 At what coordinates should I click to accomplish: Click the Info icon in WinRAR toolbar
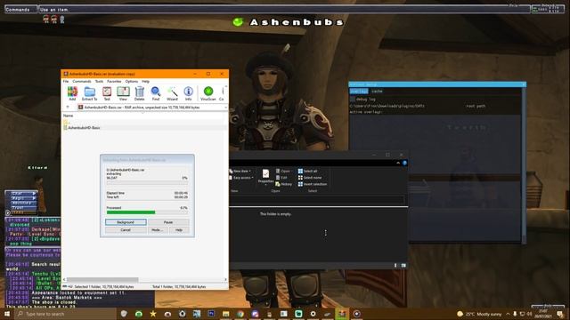coord(188,93)
